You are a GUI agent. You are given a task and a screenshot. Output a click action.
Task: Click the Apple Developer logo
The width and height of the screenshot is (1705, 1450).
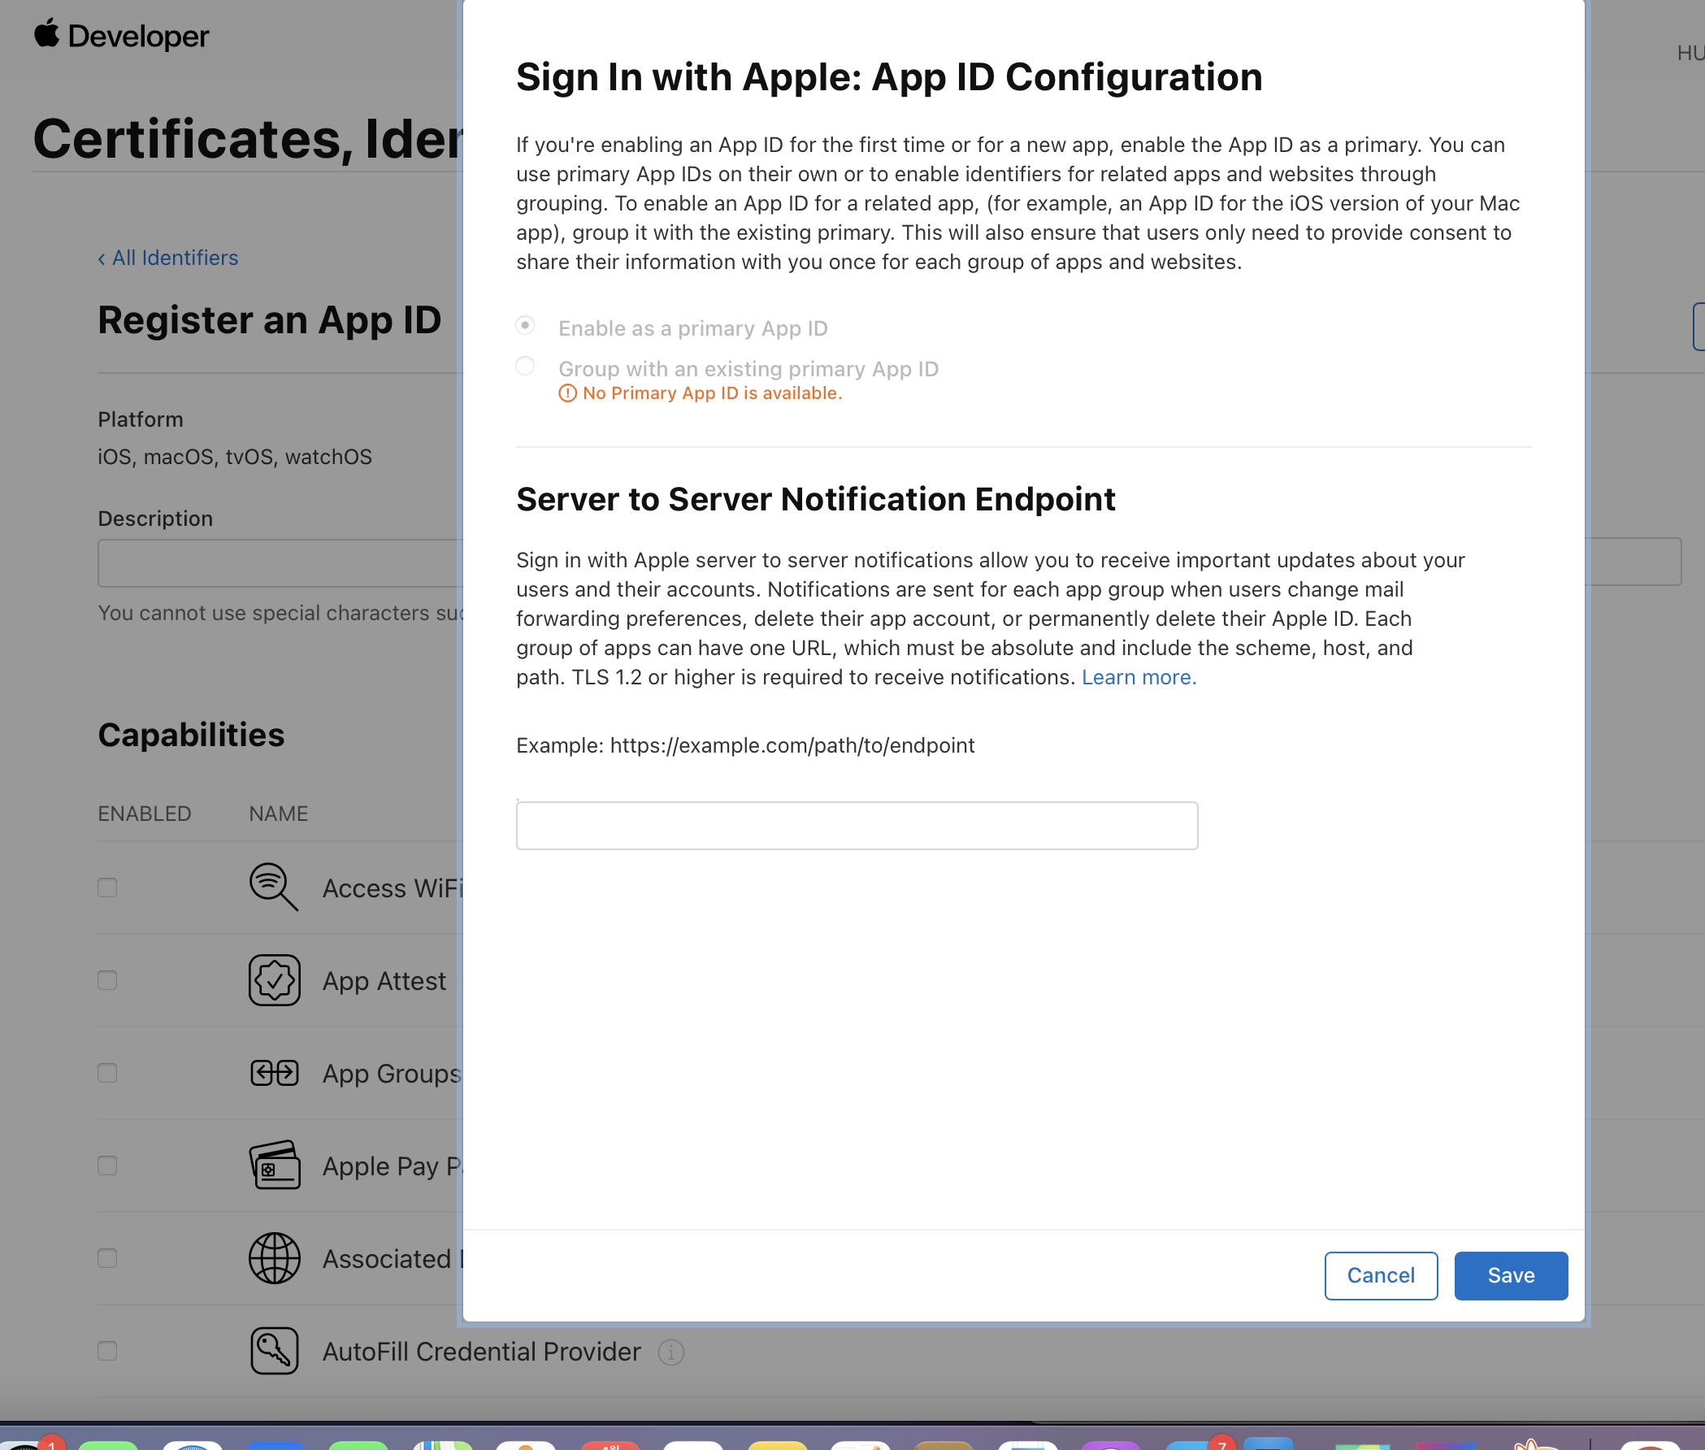pos(122,35)
